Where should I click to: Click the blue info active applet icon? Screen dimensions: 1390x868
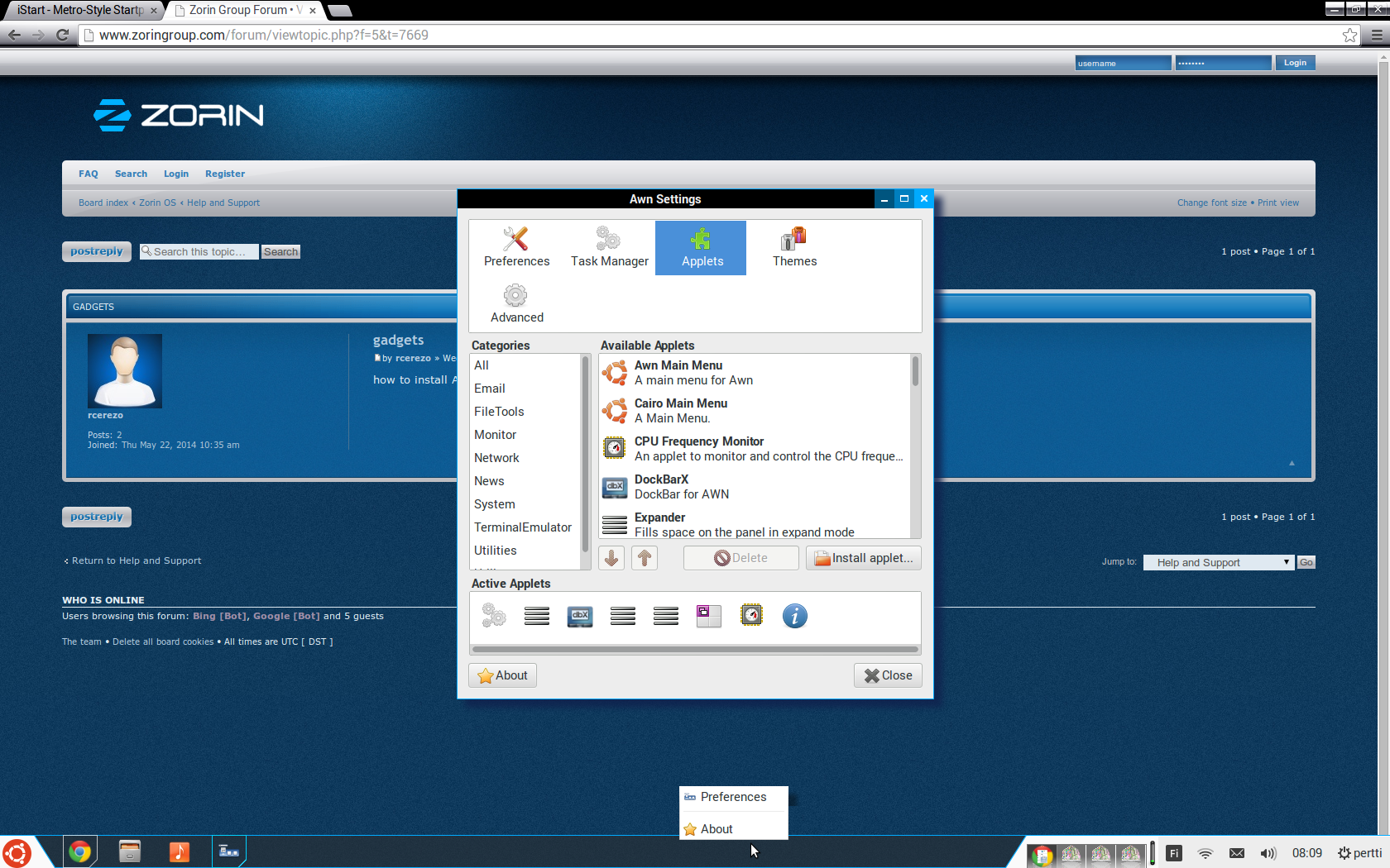coord(794,616)
